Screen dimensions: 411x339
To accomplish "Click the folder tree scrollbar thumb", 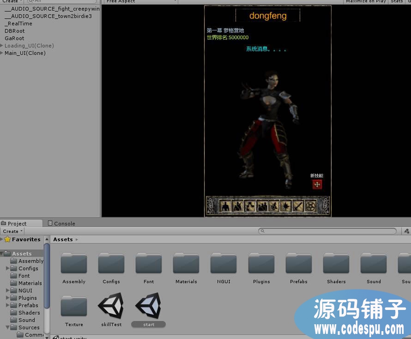I will [x=47, y=276].
